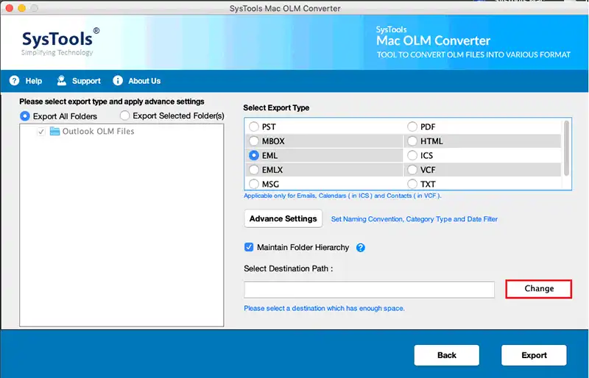Viewport: 589px width, 378px height.
Task: Open the Support menu item
Action: point(86,81)
